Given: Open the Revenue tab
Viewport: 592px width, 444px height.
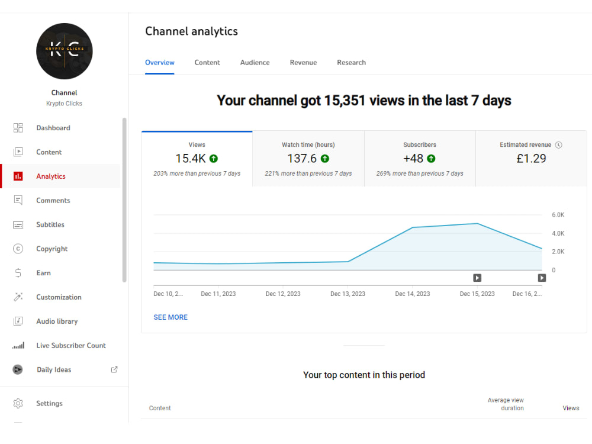Looking at the screenshot, I should pos(303,63).
